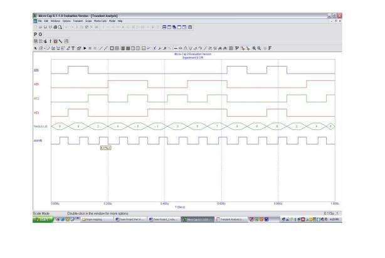Click the Peak tool icon
This screenshot has height=258, width=385.
tap(186, 48)
